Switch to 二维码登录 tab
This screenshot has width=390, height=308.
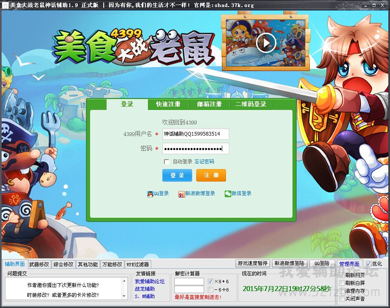point(251,104)
